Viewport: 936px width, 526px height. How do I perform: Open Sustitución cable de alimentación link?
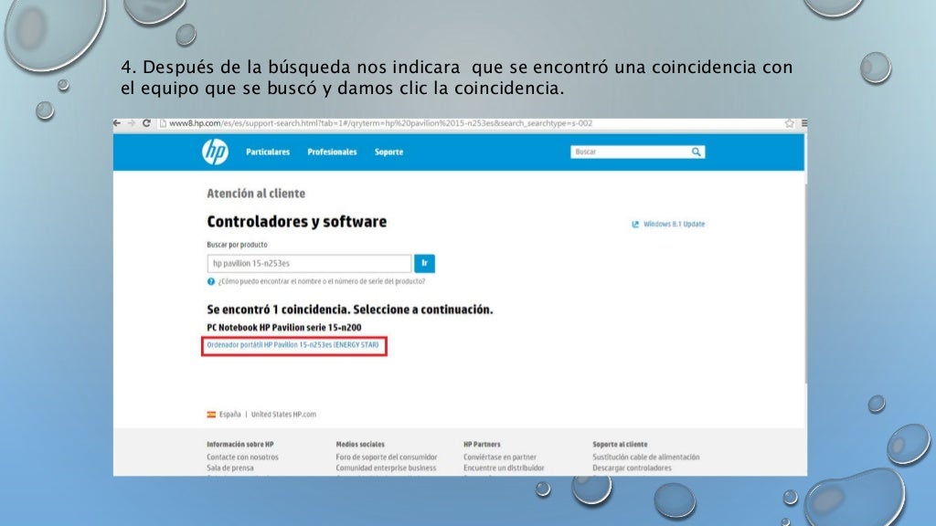(x=646, y=458)
